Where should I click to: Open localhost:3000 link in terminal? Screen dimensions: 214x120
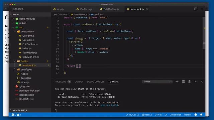(96, 94)
